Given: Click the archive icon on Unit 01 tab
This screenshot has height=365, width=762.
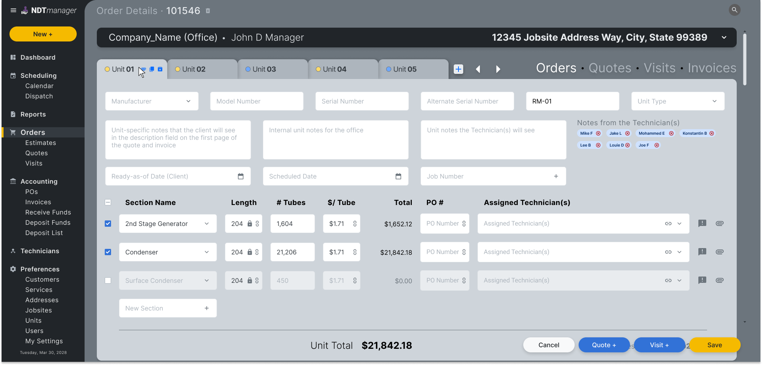Looking at the screenshot, I should click(x=160, y=69).
